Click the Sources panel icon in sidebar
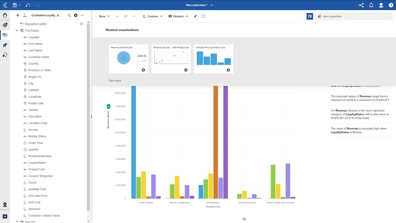 point(5,35)
